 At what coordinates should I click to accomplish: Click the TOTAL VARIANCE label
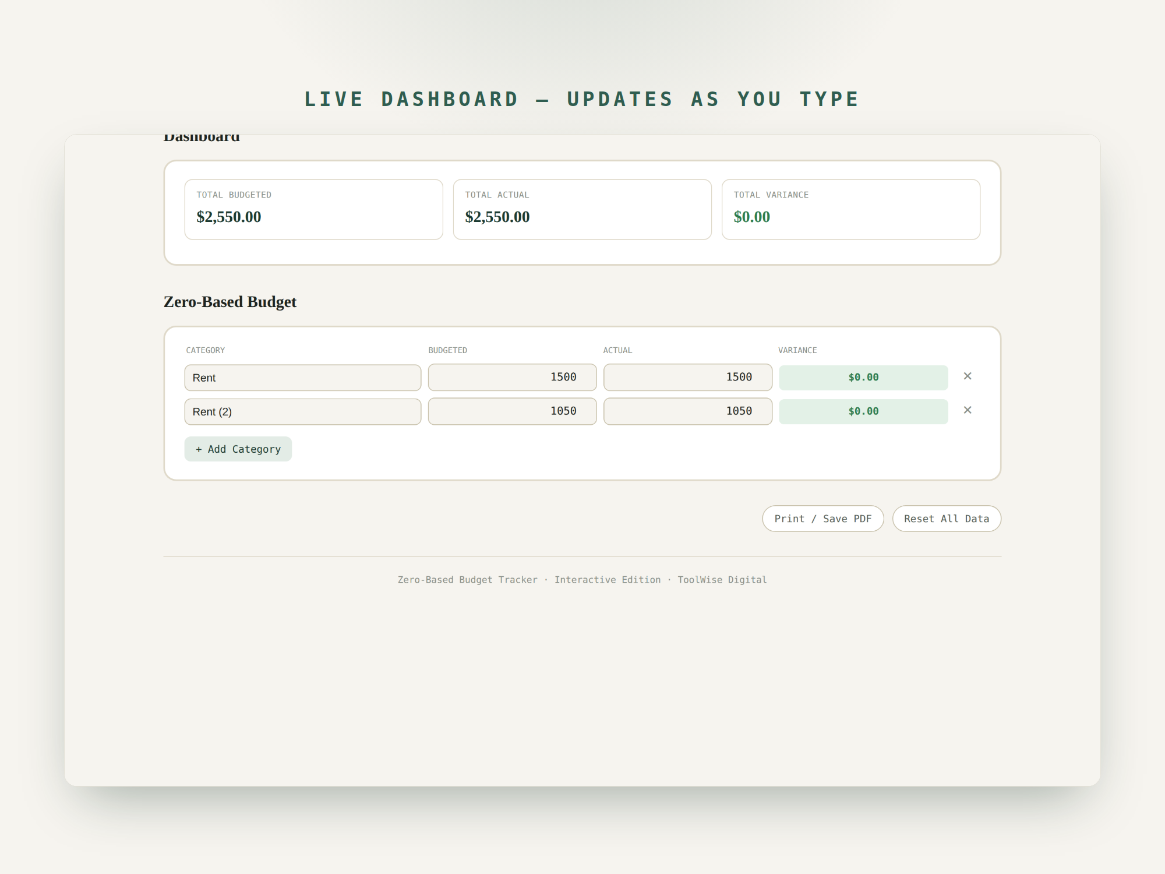pos(771,195)
